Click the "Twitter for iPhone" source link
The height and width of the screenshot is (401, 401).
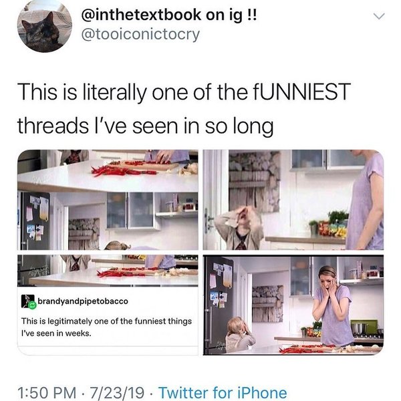tap(223, 392)
